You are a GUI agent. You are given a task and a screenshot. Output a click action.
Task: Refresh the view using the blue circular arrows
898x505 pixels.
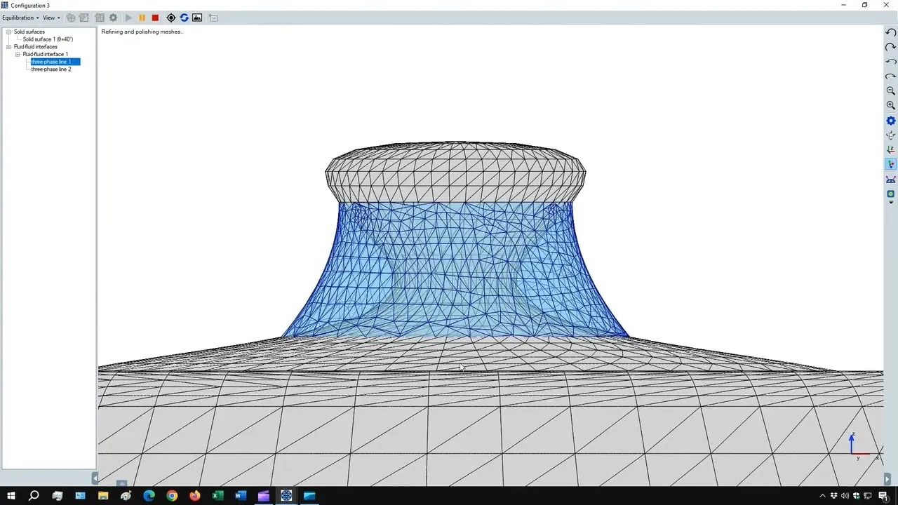coord(184,18)
